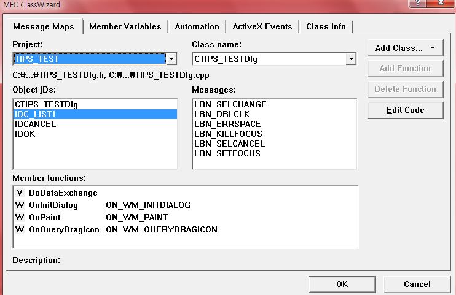Choose IDCANCEL in the Object IDs list
The image size is (456, 295).
(35, 124)
